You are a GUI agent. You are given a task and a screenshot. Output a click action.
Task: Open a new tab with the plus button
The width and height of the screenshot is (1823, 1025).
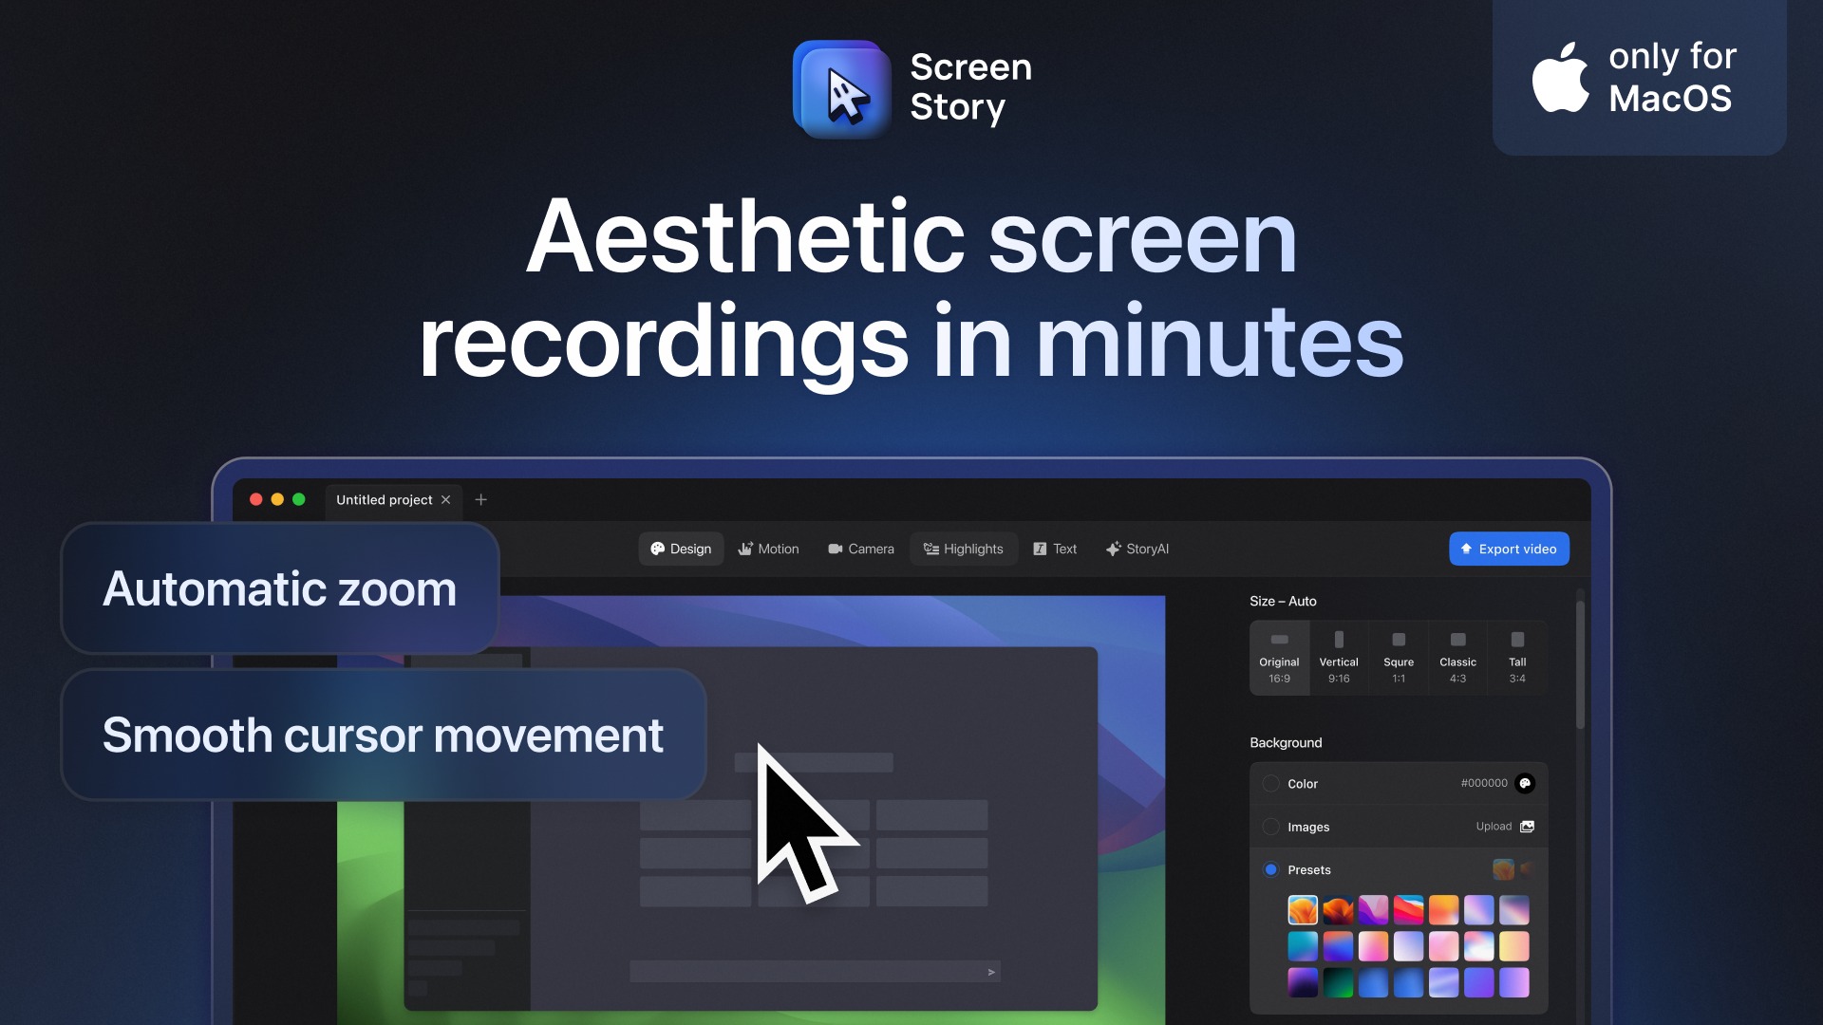coord(480,499)
